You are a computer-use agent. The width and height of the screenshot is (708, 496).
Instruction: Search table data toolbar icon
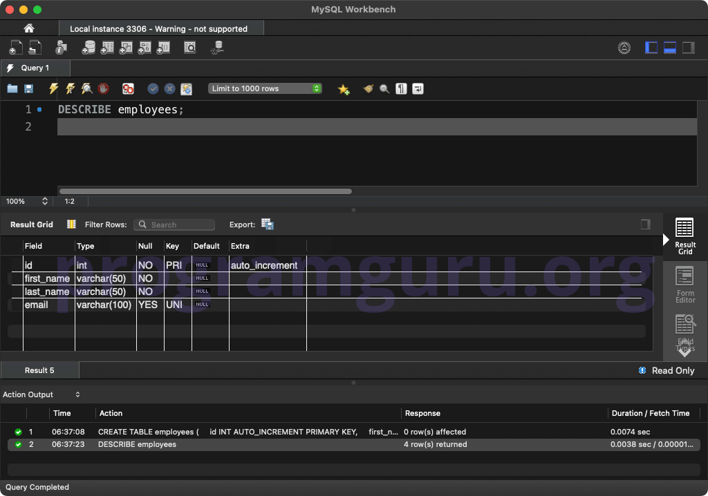point(190,48)
